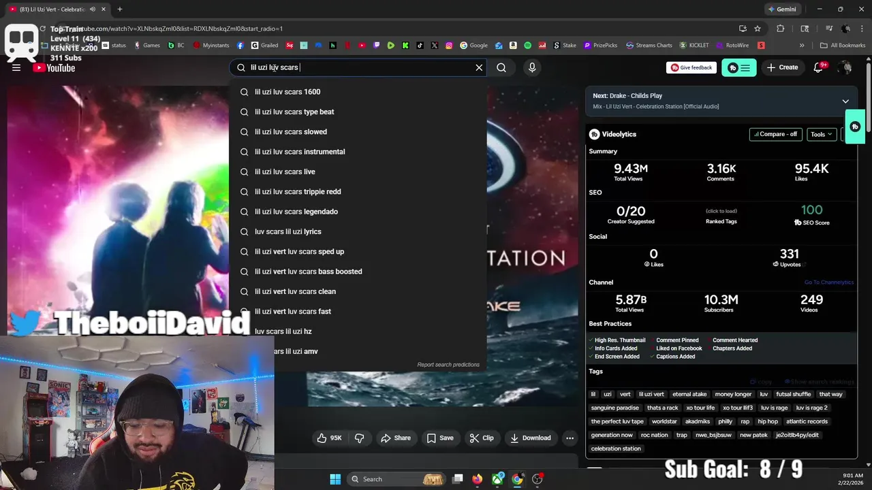
Task: Click the 'money longer' tag
Action: coord(733,394)
